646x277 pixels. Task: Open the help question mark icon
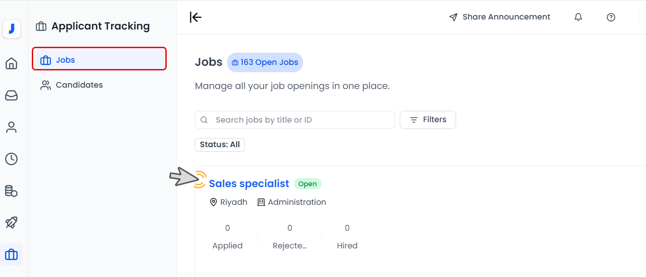[611, 17]
